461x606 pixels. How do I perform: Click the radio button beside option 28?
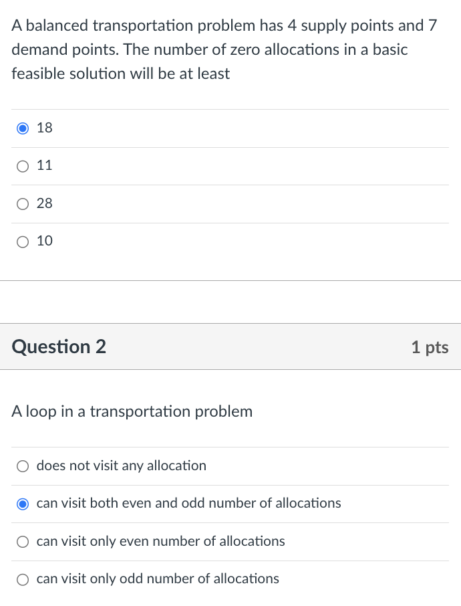(x=22, y=203)
